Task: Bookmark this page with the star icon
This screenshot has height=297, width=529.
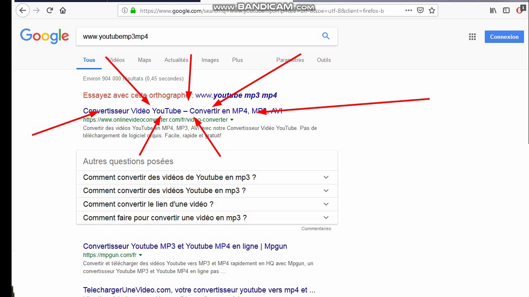Action: [432, 10]
